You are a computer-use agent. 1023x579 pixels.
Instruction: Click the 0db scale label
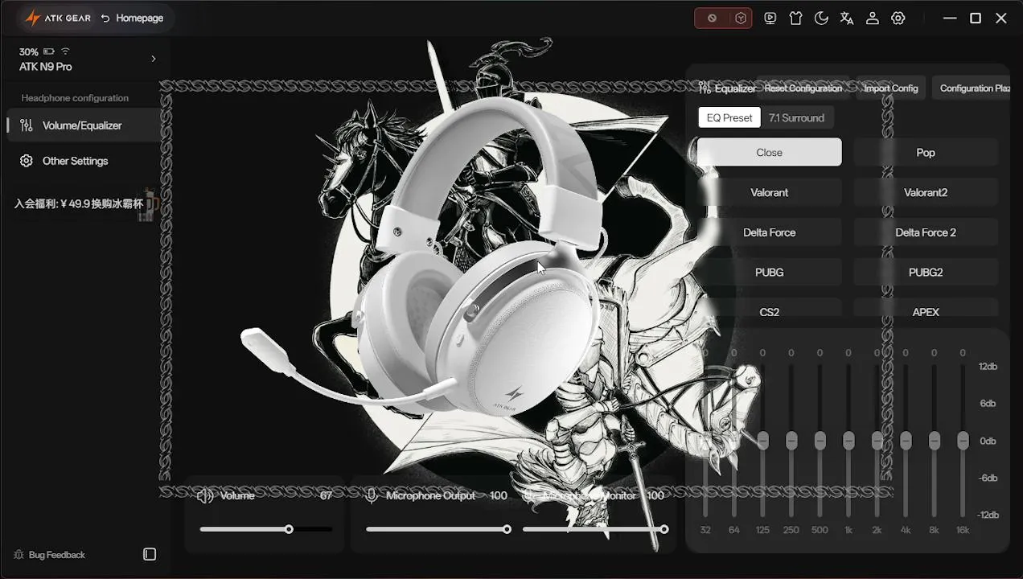click(x=988, y=441)
